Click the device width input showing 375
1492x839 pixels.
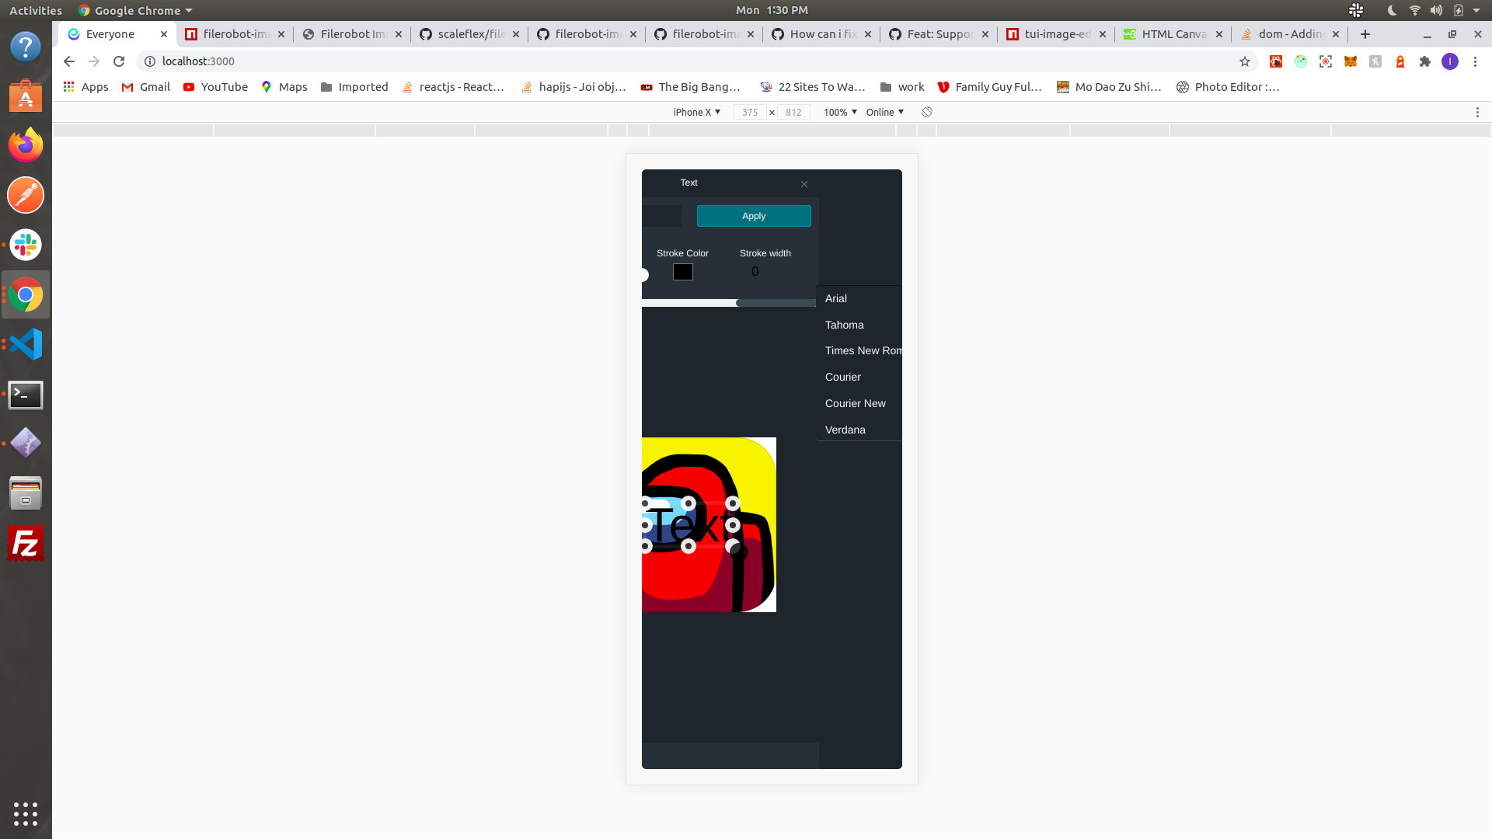pos(750,112)
